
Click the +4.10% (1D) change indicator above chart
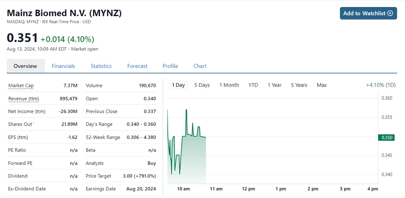pos(381,85)
